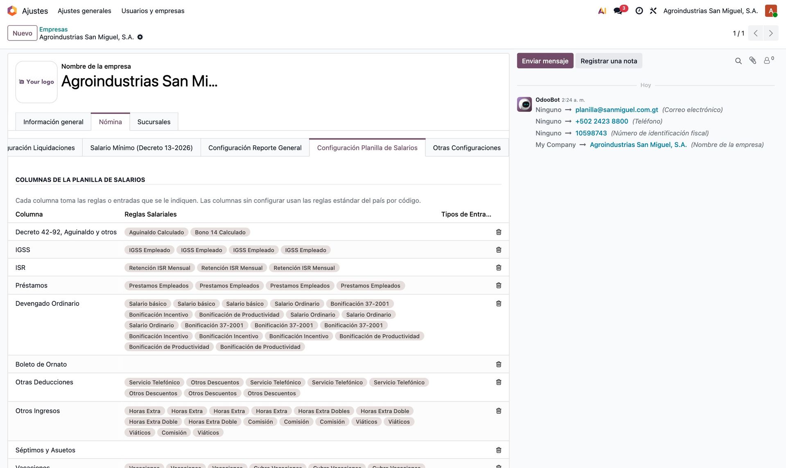Open the AI assistant icon
Screen dimensions: 786x468
(602, 11)
